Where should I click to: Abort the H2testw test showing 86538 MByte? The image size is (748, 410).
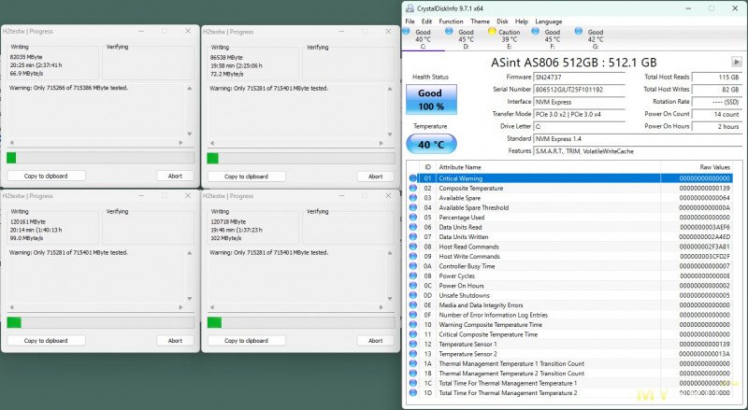pyautogui.click(x=376, y=177)
